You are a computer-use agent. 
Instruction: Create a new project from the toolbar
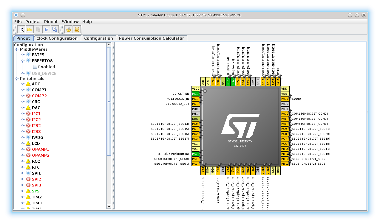click(x=21, y=29)
